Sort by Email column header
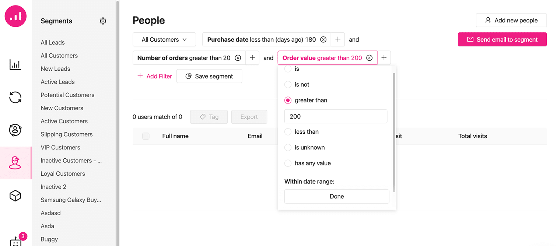 255,136
